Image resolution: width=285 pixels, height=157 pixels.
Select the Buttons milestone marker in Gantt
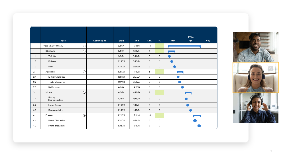point(172,62)
